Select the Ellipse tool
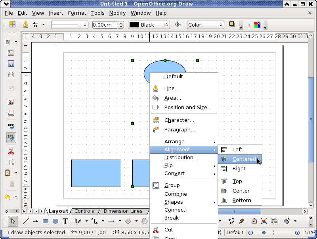317x239 pixels. click(x=55, y=221)
